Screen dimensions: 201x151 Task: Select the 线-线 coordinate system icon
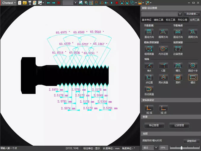(x=149, y=108)
